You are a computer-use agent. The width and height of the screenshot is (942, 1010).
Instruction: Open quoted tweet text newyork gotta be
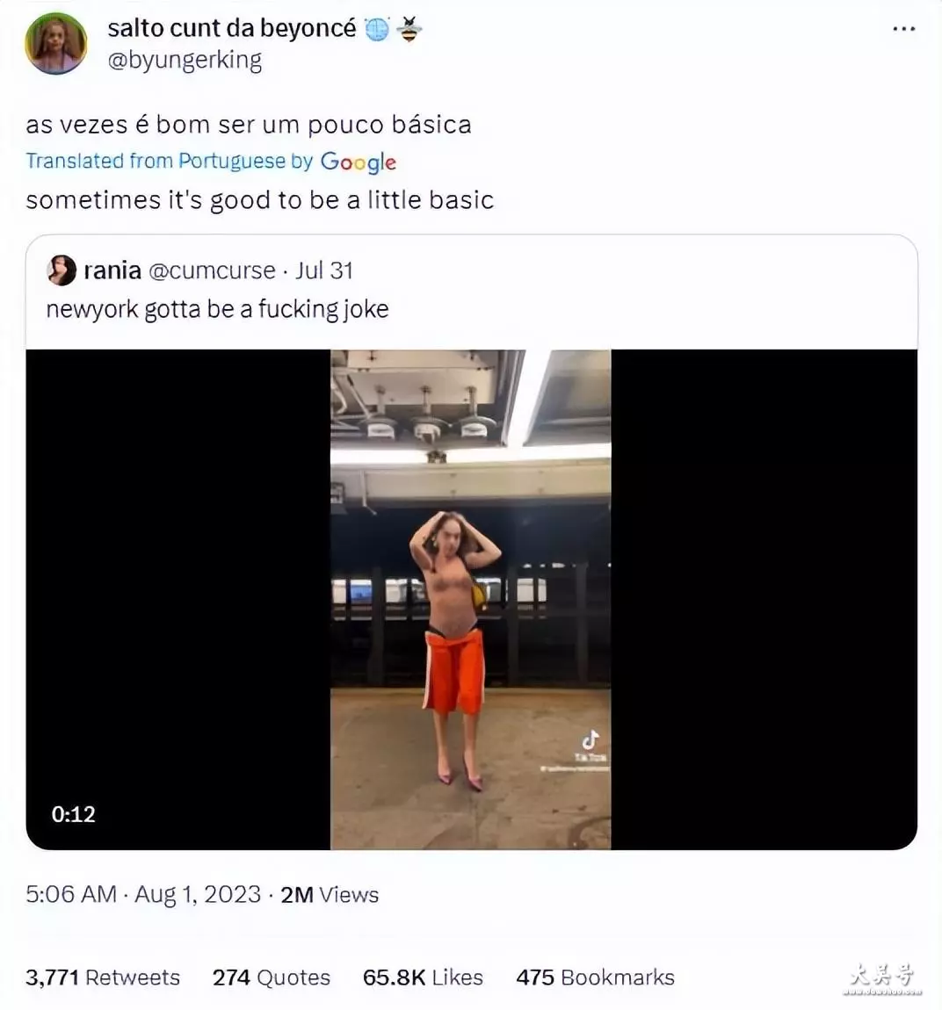217,309
